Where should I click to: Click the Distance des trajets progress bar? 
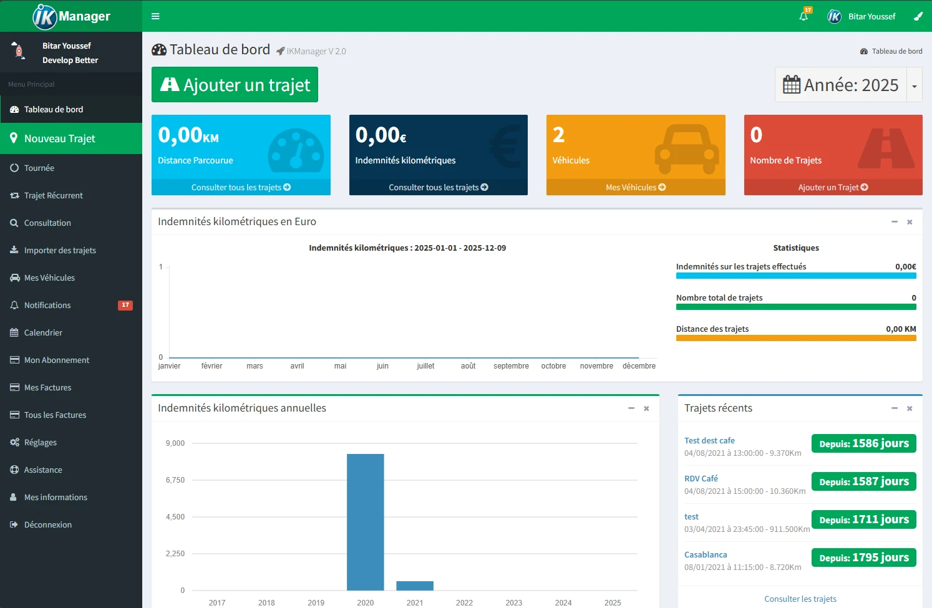tap(796, 337)
